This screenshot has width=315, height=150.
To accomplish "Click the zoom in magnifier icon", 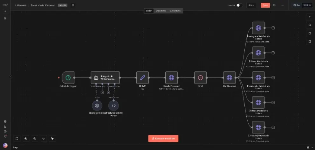I will coord(26,139).
